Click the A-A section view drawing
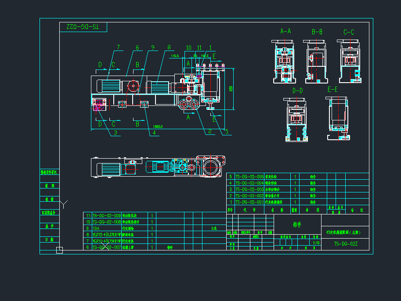 285,62
